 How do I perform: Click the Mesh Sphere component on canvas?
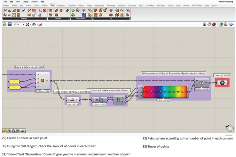point(43,80)
